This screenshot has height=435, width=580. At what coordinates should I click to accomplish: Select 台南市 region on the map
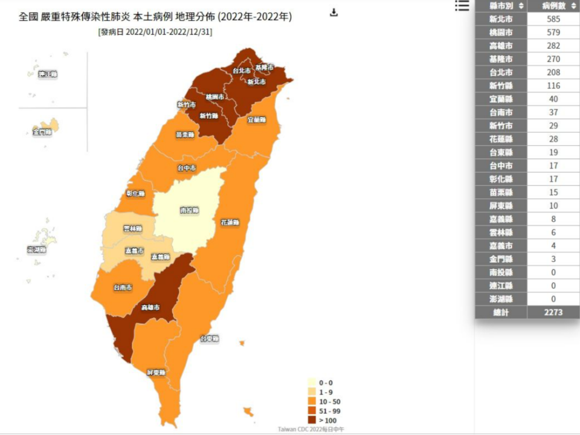pyautogui.click(x=123, y=287)
